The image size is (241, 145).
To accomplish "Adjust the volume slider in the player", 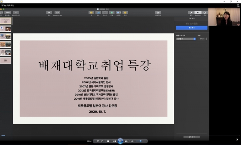I will tap(141, 141).
